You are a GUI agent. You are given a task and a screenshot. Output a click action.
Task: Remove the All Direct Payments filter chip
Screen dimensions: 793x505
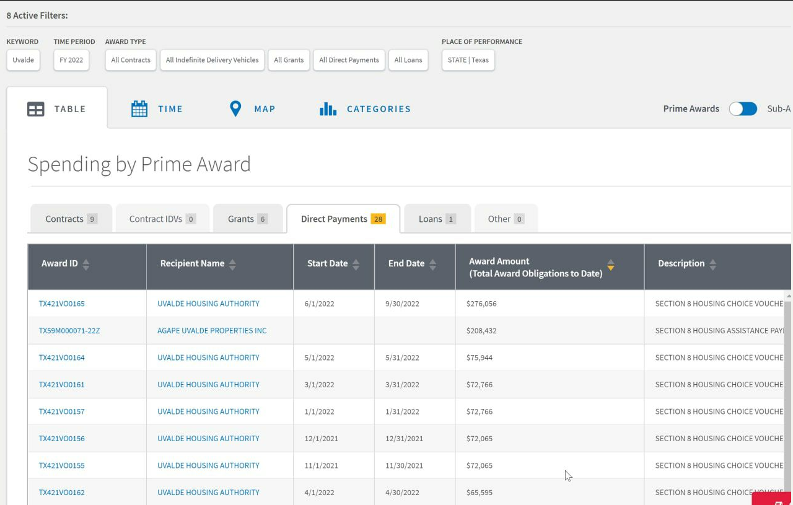[x=349, y=60]
